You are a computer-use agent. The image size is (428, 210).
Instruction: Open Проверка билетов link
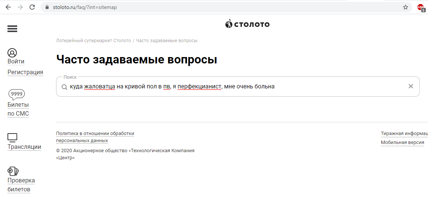click(x=21, y=185)
